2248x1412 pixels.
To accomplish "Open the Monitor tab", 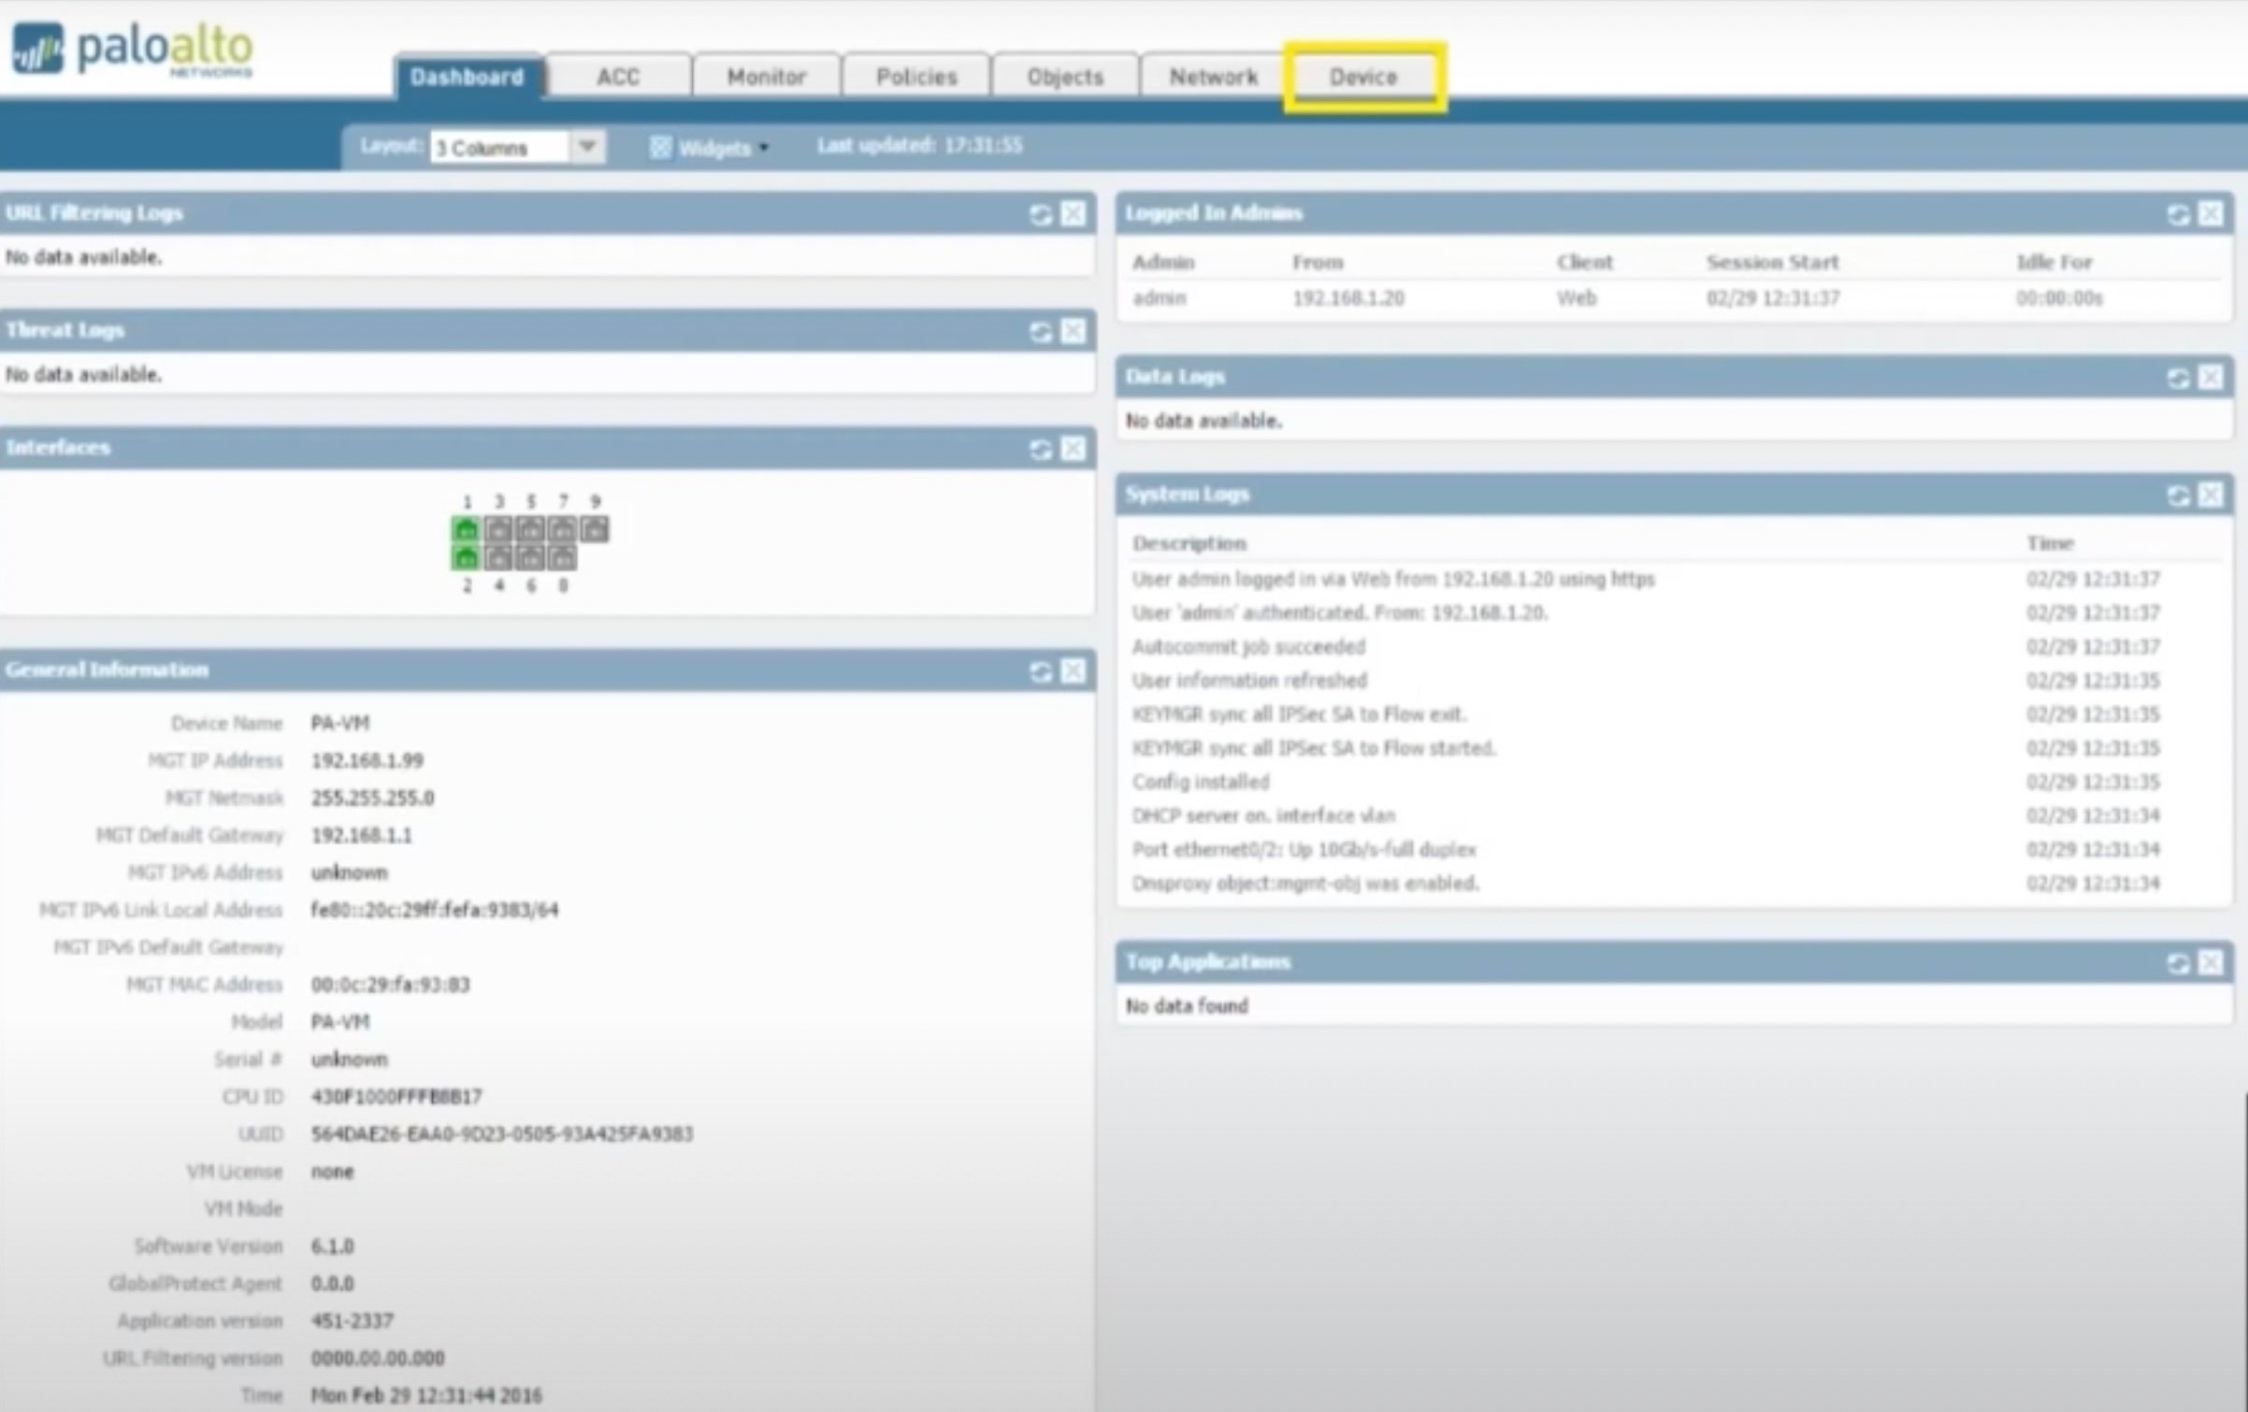I will tap(766, 77).
